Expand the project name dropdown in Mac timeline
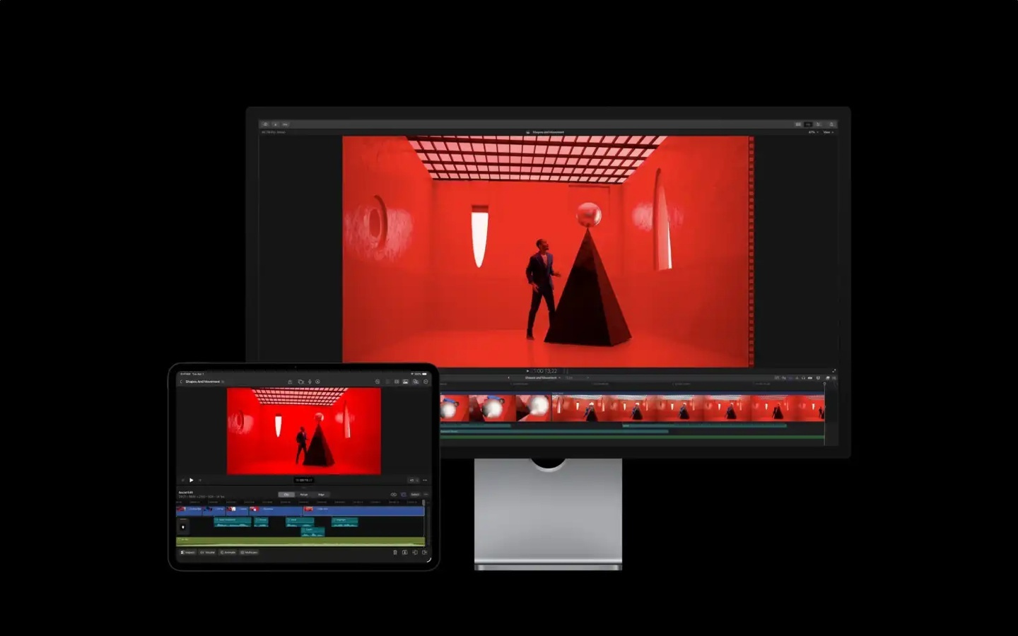Viewport: 1018px width, 636px height. pyautogui.click(x=542, y=378)
